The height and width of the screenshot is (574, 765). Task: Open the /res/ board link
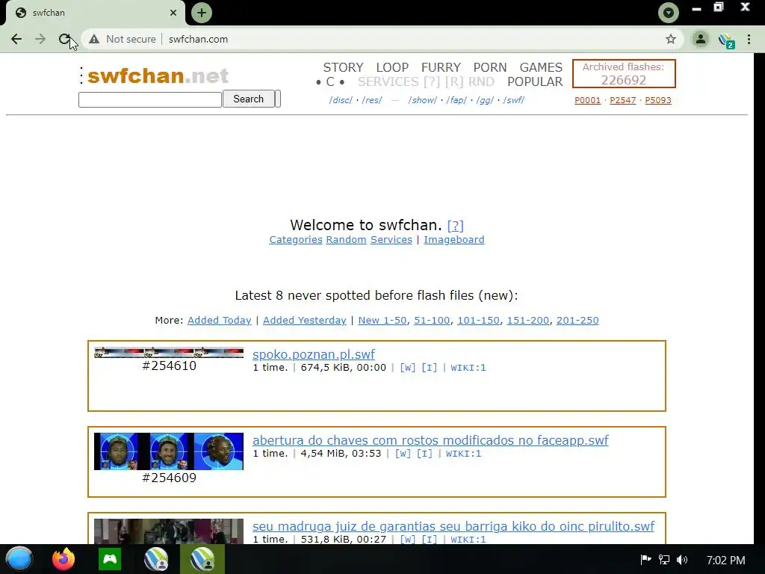(x=372, y=100)
